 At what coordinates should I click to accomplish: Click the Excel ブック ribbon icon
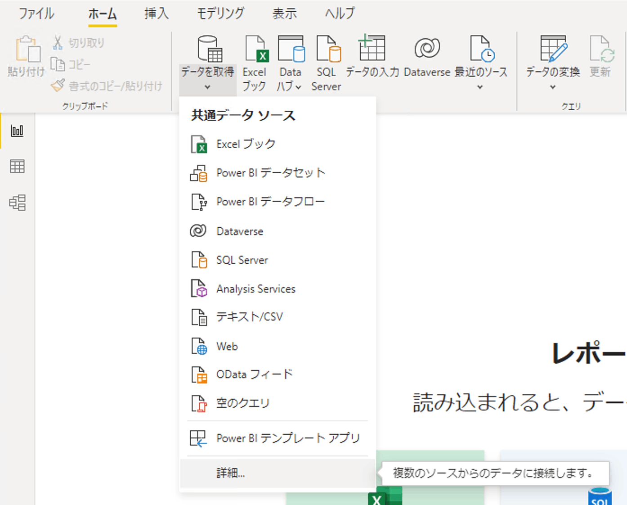[257, 49]
